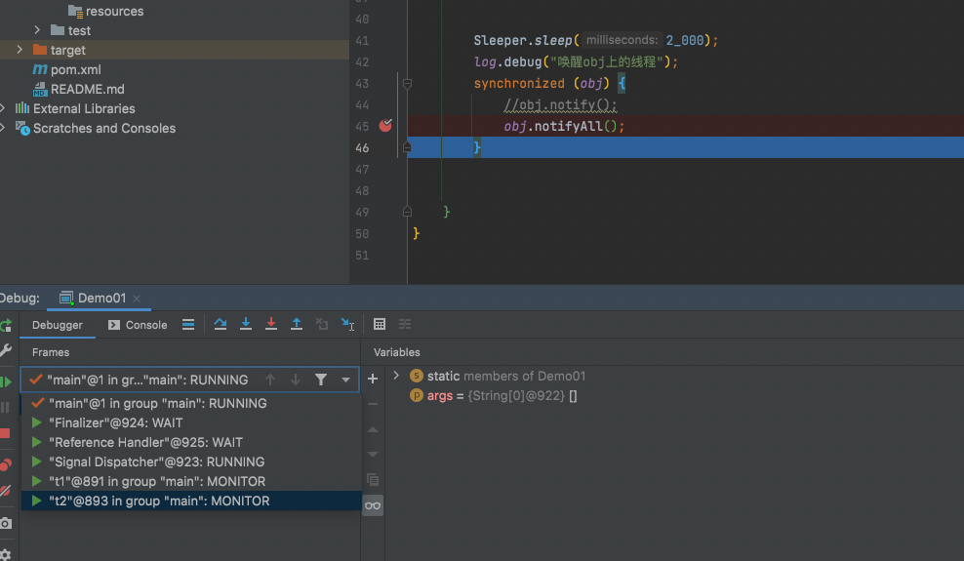
Task: Click the red Force Step Into icon
Action: (271, 325)
